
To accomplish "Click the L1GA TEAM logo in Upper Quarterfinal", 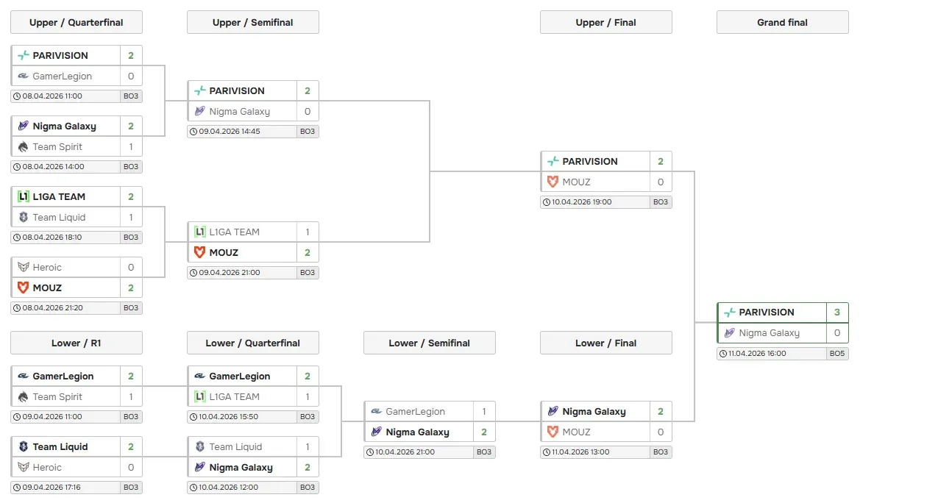I will [23, 196].
